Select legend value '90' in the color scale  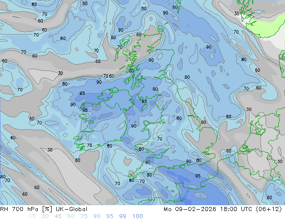(x=97, y=216)
